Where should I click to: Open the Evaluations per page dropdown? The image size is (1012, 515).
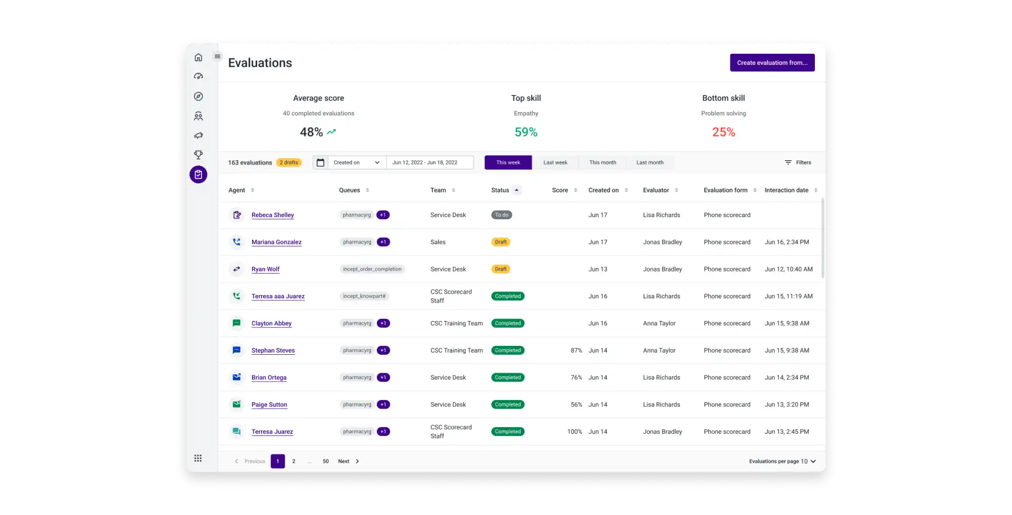(782, 461)
